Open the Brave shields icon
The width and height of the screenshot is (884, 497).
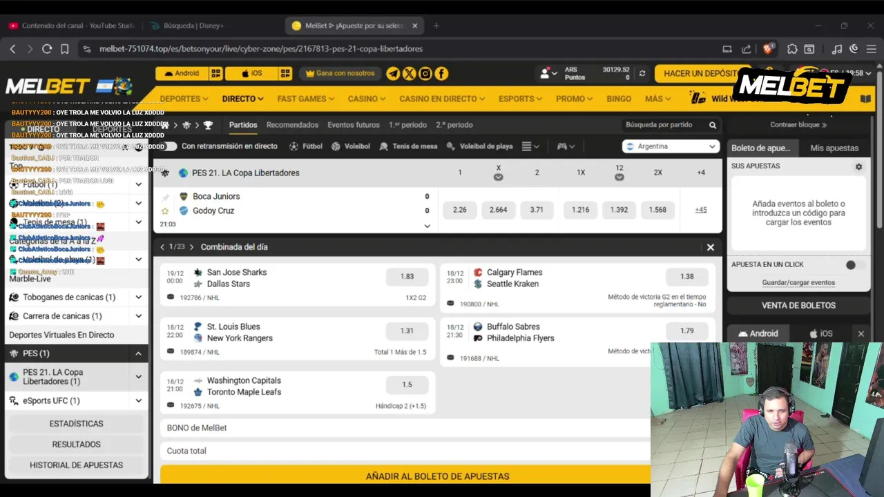[768, 49]
